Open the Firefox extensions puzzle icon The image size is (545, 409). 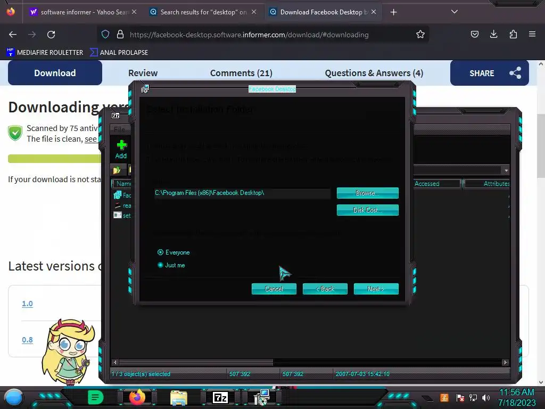point(513,34)
